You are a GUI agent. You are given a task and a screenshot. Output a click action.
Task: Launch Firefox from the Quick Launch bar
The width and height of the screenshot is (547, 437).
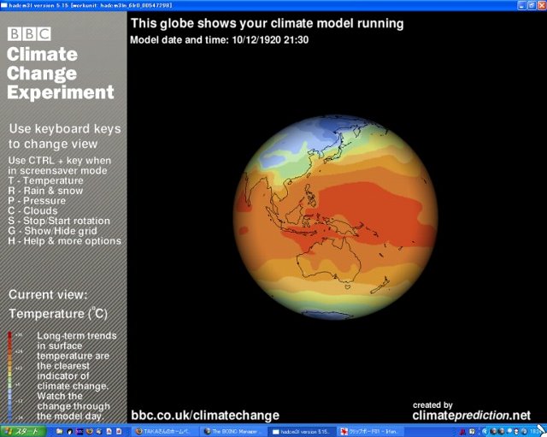pyautogui.click(x=89, y=431)
